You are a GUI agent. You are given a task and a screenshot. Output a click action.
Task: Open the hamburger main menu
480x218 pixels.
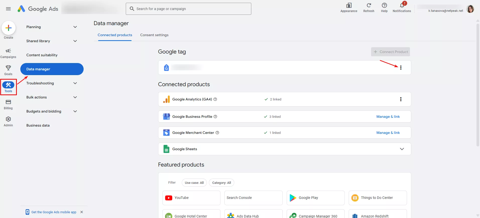tap(8, 9)
